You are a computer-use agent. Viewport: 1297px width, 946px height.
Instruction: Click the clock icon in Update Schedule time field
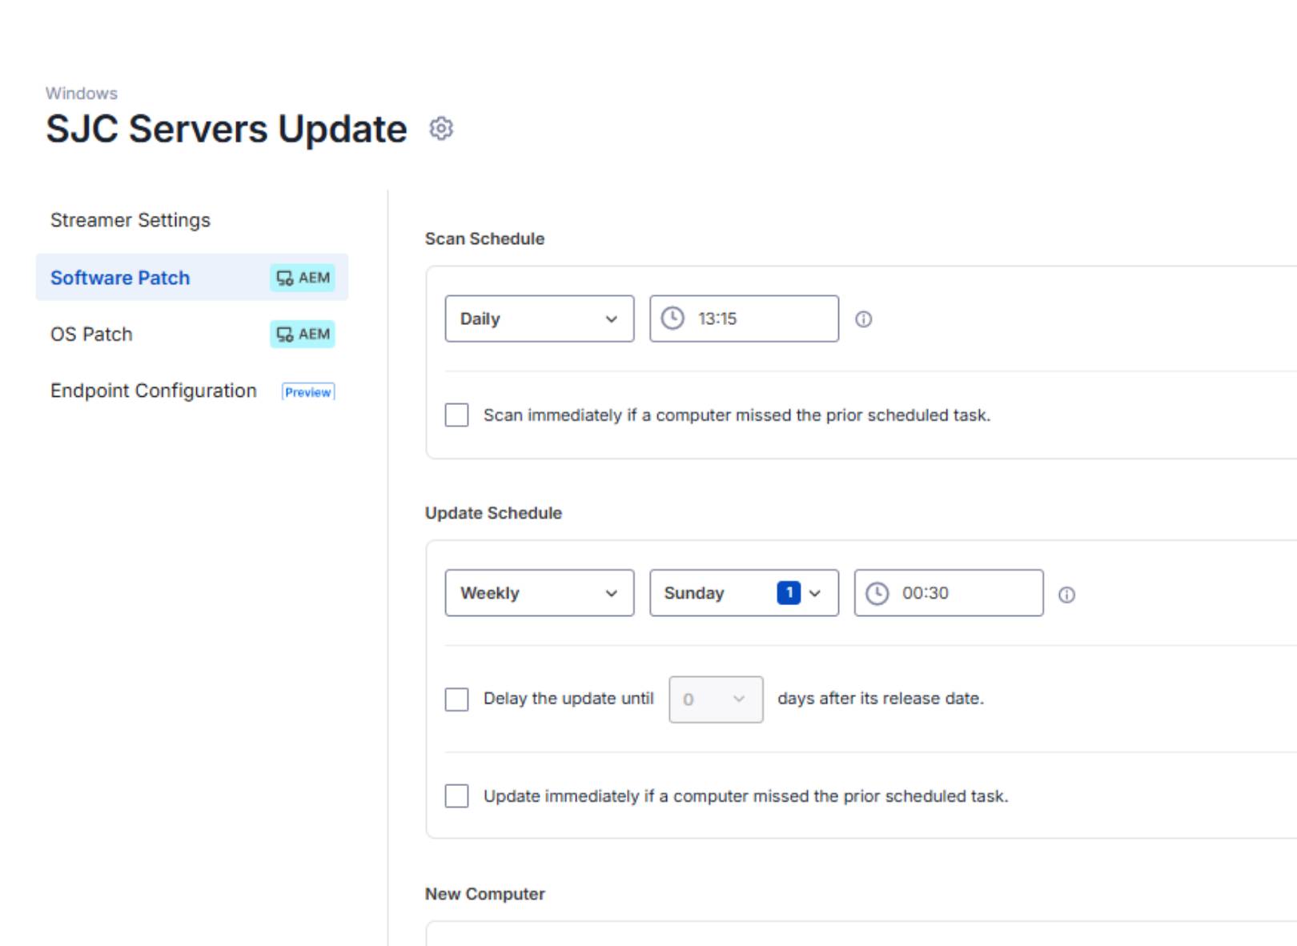point(878,593)
